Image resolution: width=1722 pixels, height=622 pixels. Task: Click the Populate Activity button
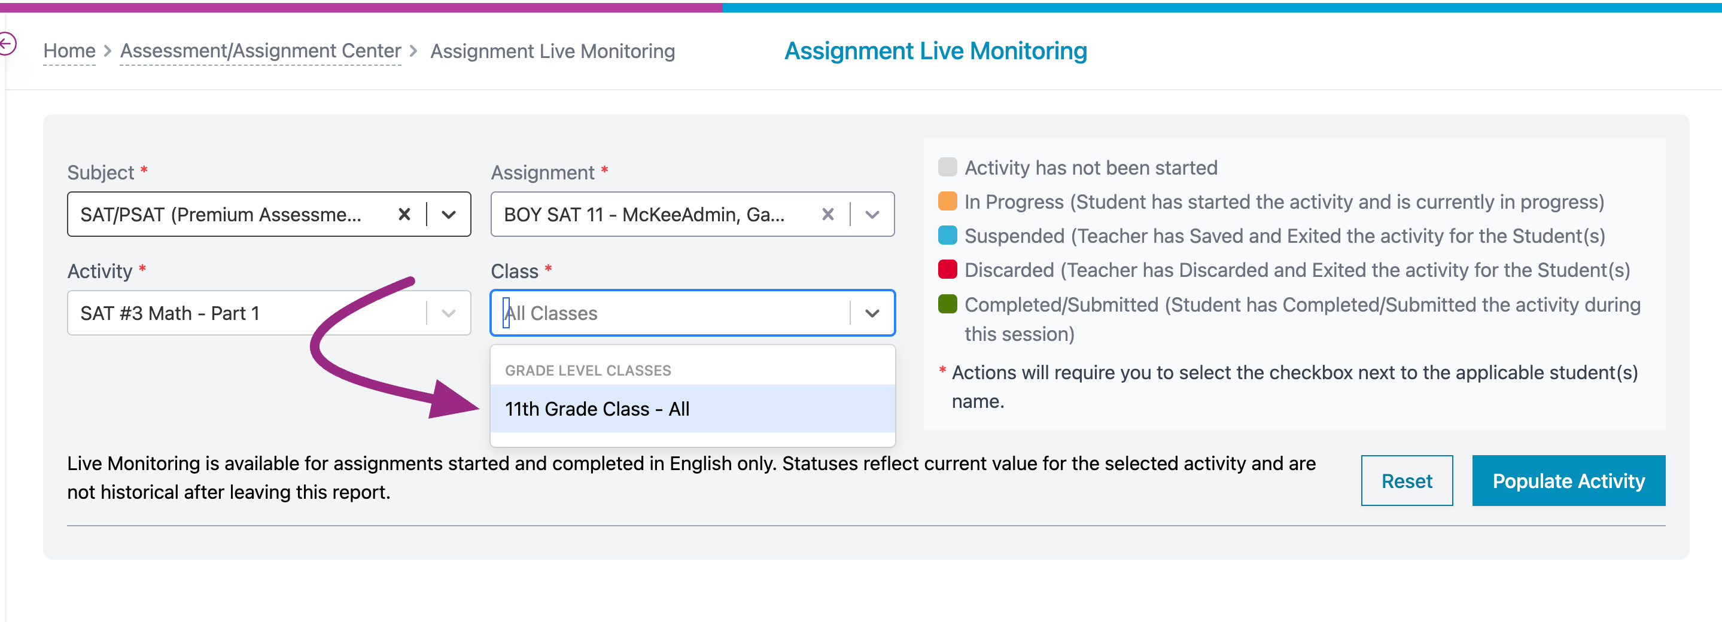[x=1568, y=481]
